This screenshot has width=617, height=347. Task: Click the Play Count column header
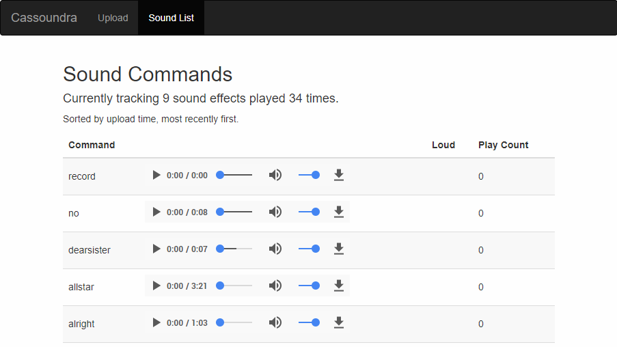click(x=504, y=145)
